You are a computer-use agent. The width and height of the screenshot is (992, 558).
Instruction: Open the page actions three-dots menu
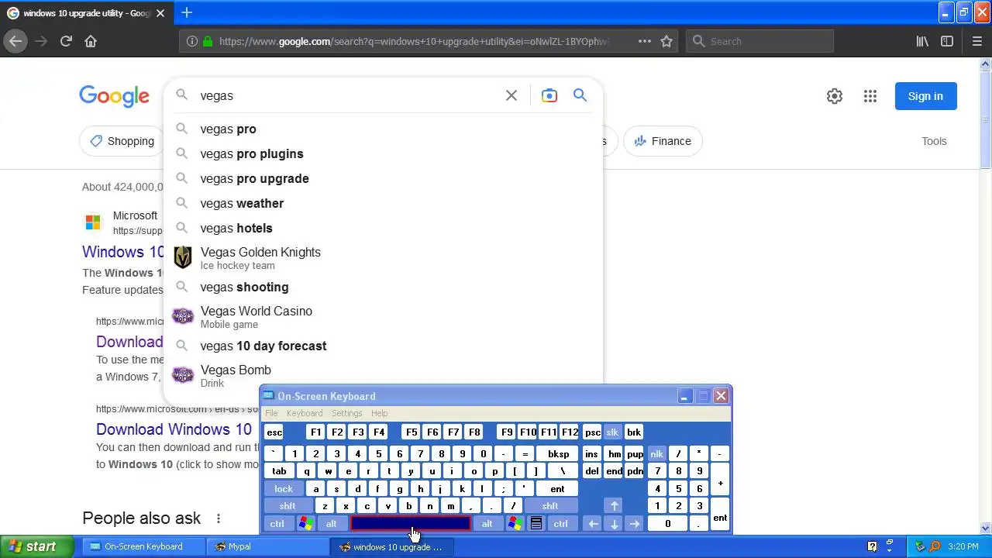coord(644,41)
